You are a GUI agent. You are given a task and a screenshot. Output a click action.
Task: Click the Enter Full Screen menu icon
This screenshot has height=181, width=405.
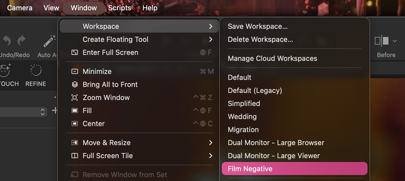click(74, 52)
